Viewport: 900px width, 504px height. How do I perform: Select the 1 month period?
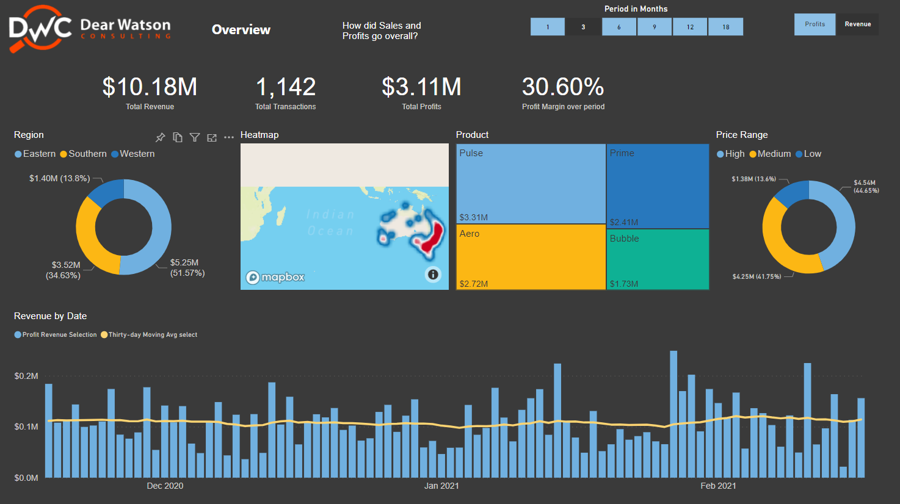point(548,27)
